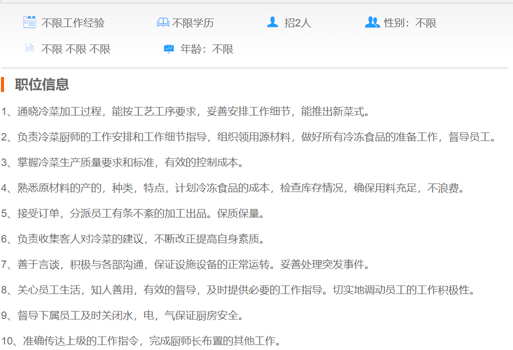Click the 性别:不限 gender label
This screenshot has width=513, height=350.
410,23
